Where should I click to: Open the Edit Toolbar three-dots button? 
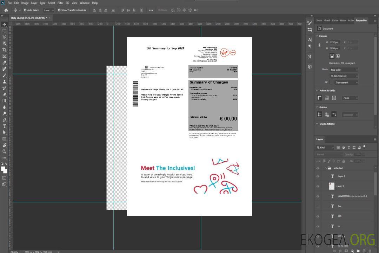[4, 158]
